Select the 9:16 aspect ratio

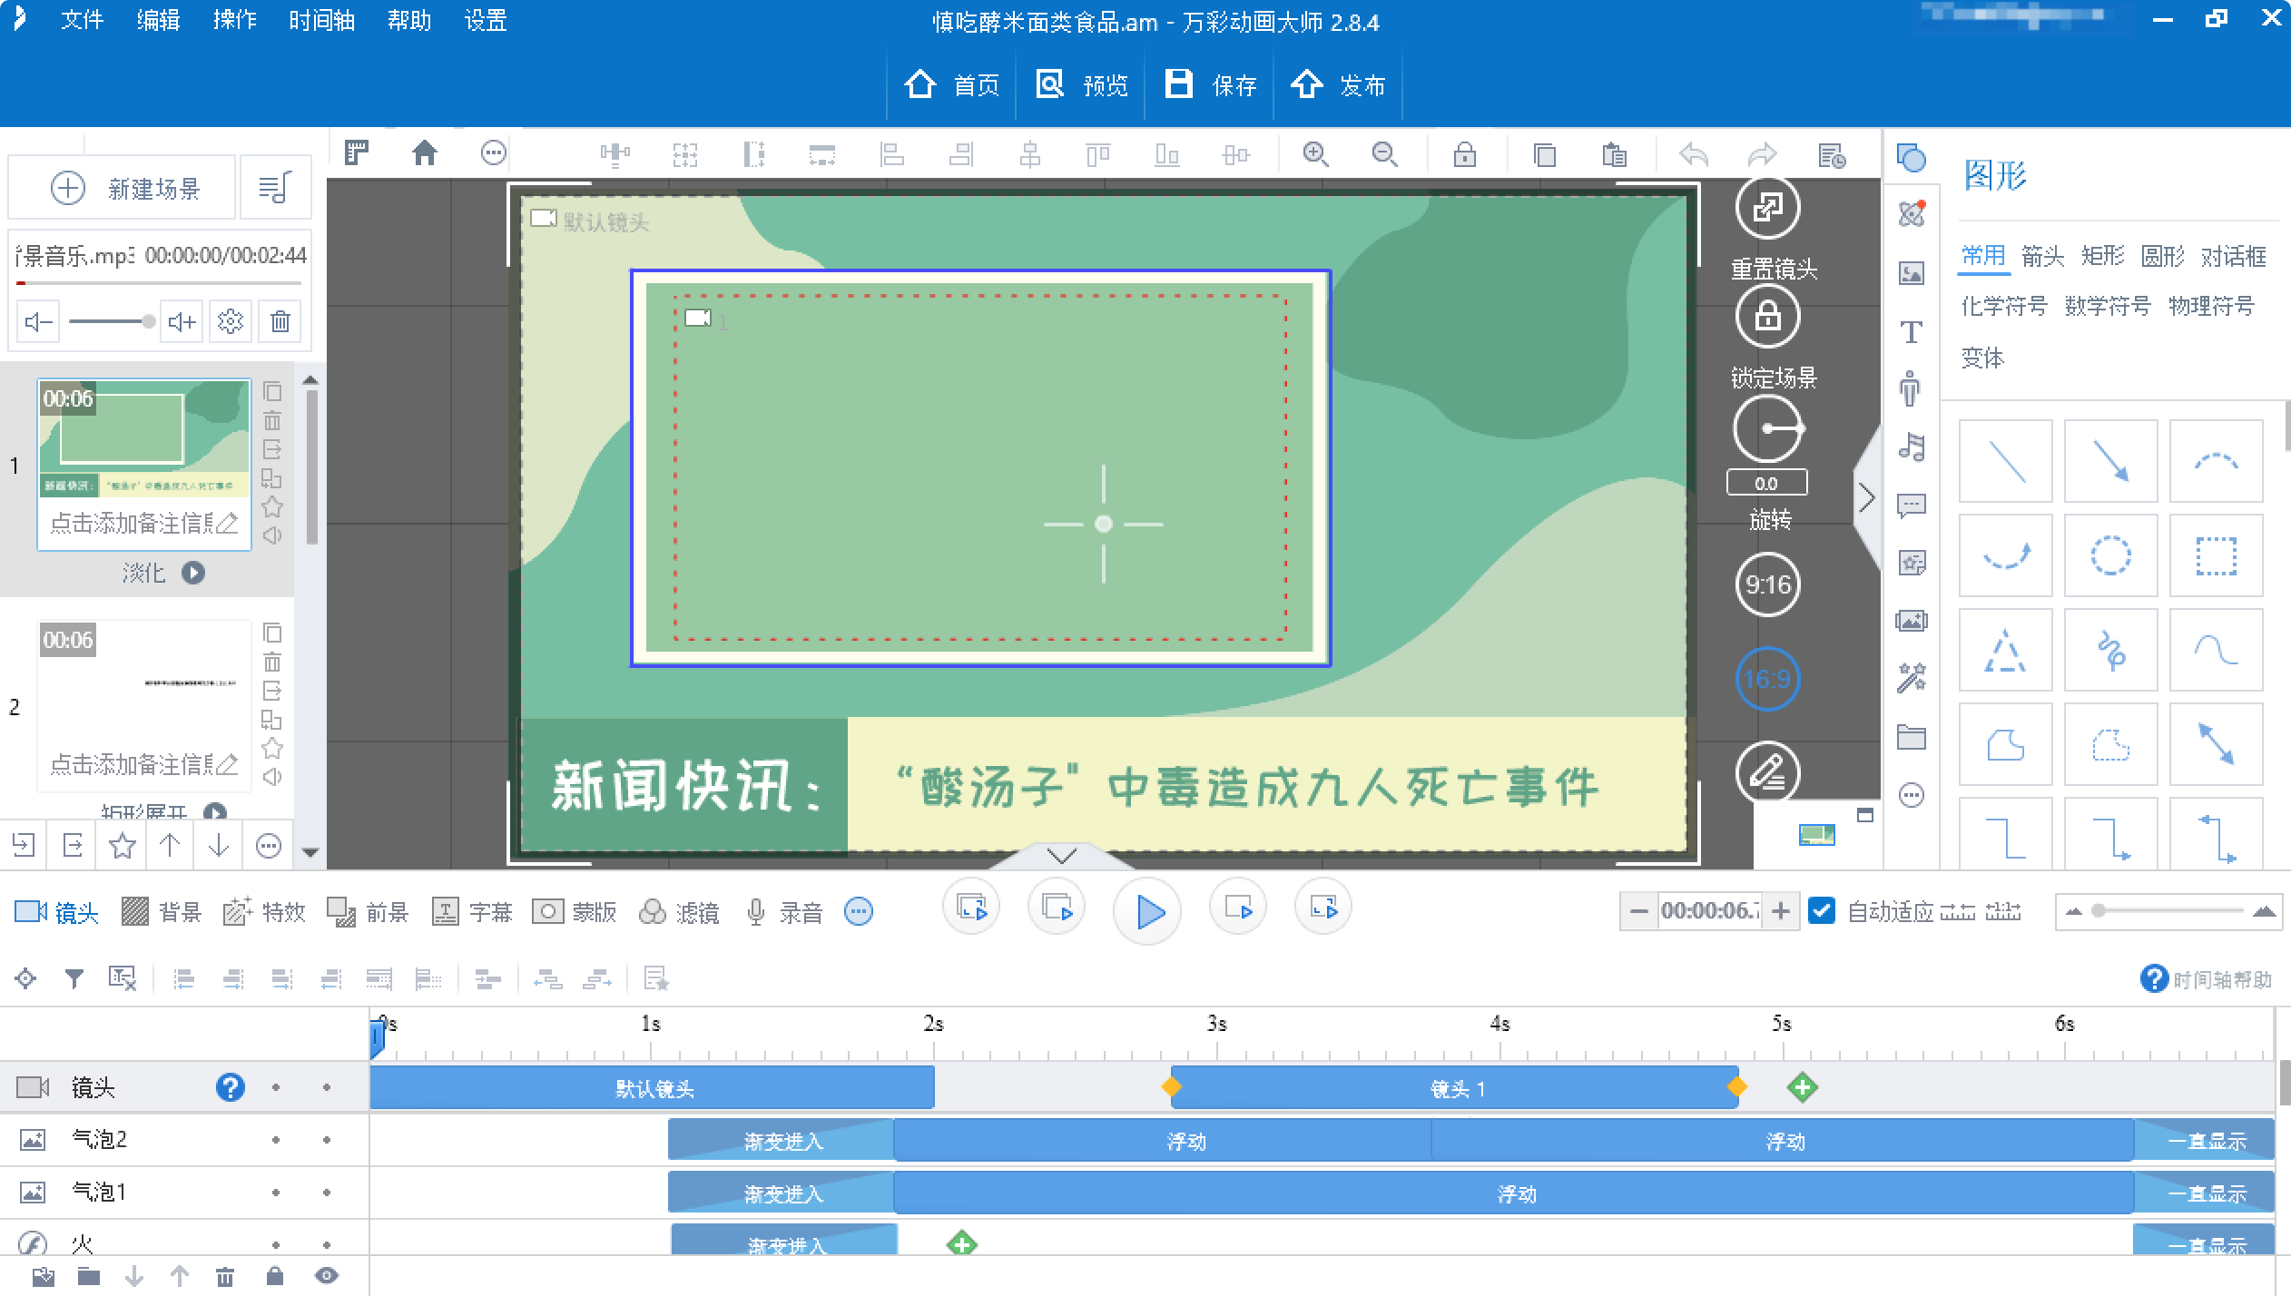[1768, 584]
